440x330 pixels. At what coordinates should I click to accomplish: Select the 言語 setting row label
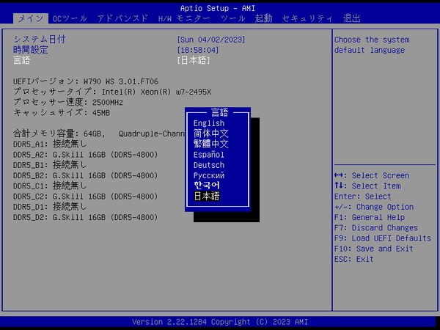tap(21, 60)
